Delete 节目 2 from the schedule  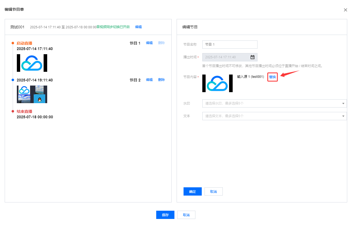coord(161,80)
